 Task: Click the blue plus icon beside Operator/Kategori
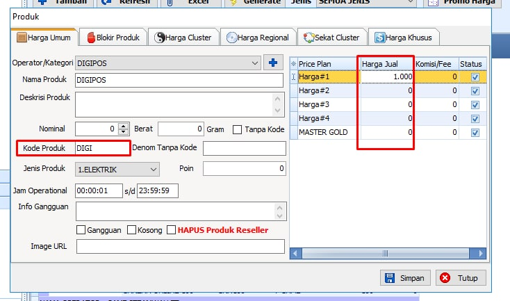(273, 63)
